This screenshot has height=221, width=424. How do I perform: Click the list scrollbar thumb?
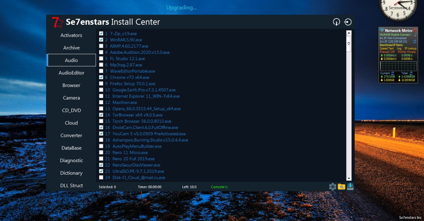tap(348, 43)
